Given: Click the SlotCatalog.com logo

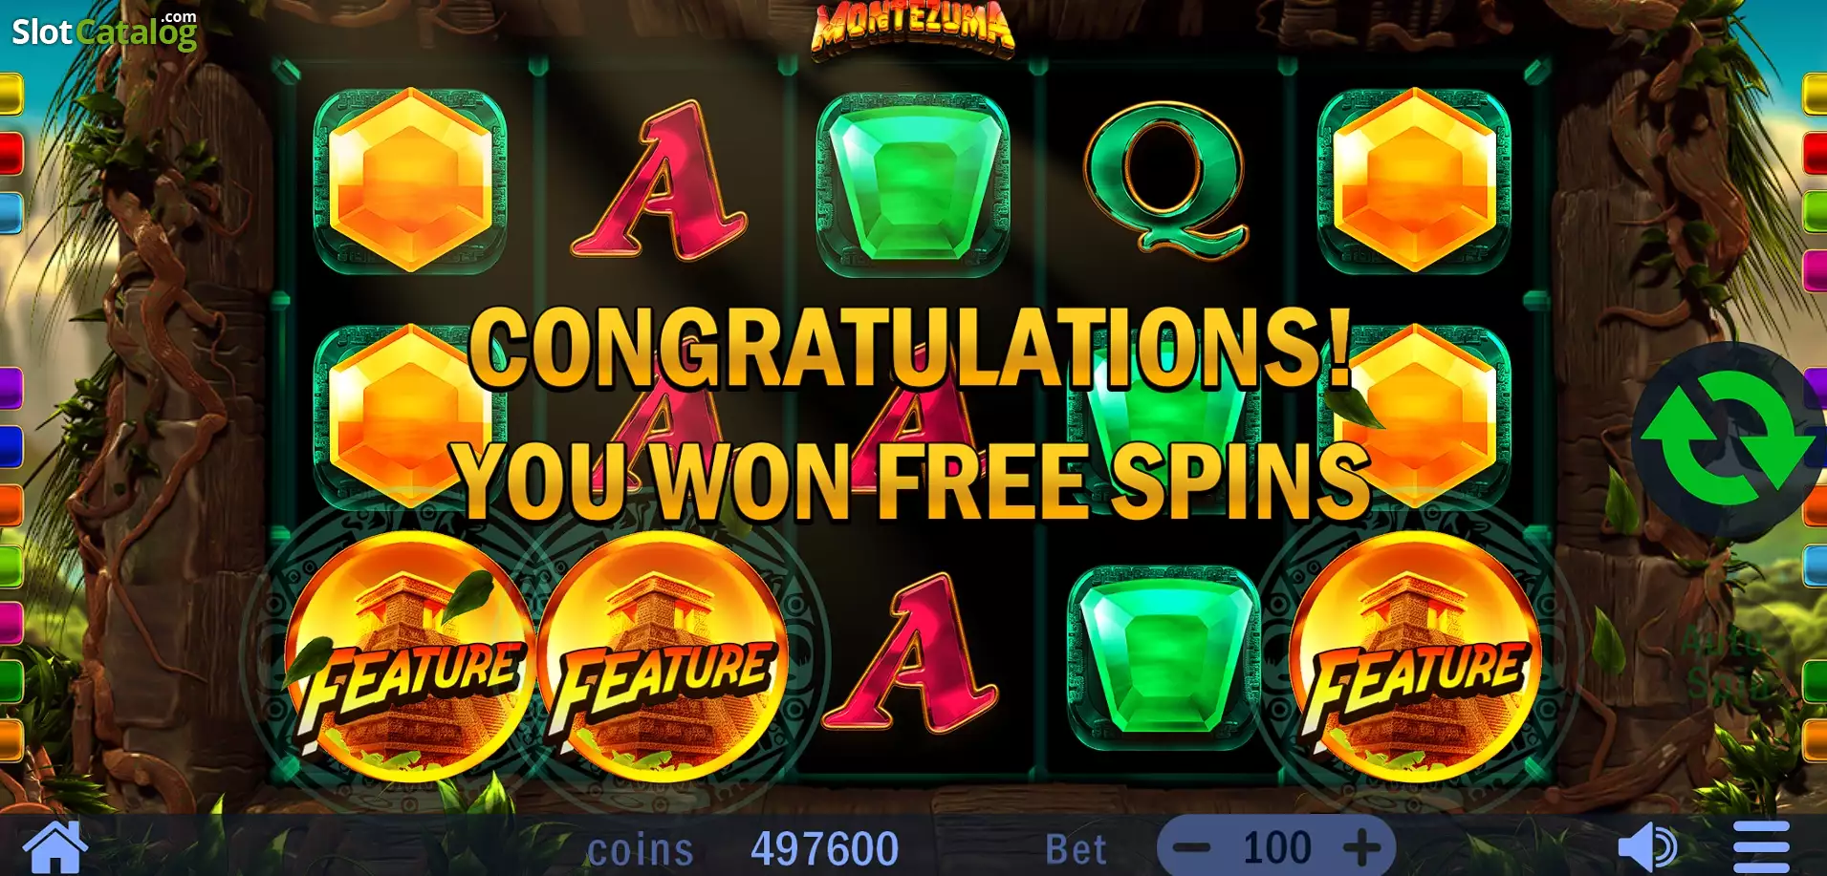Looking at the screenshot, I should 104,31.
